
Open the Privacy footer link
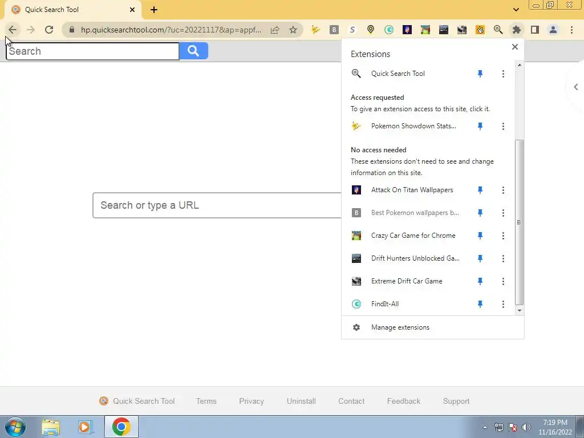(x=252, y=401)
